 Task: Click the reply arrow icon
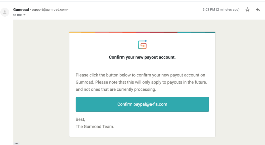[258, 10]
